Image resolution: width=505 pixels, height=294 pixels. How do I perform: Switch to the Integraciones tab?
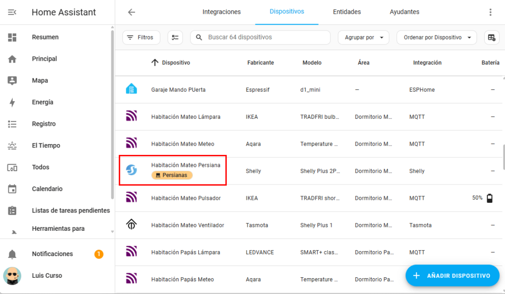(x=221, y=12)
